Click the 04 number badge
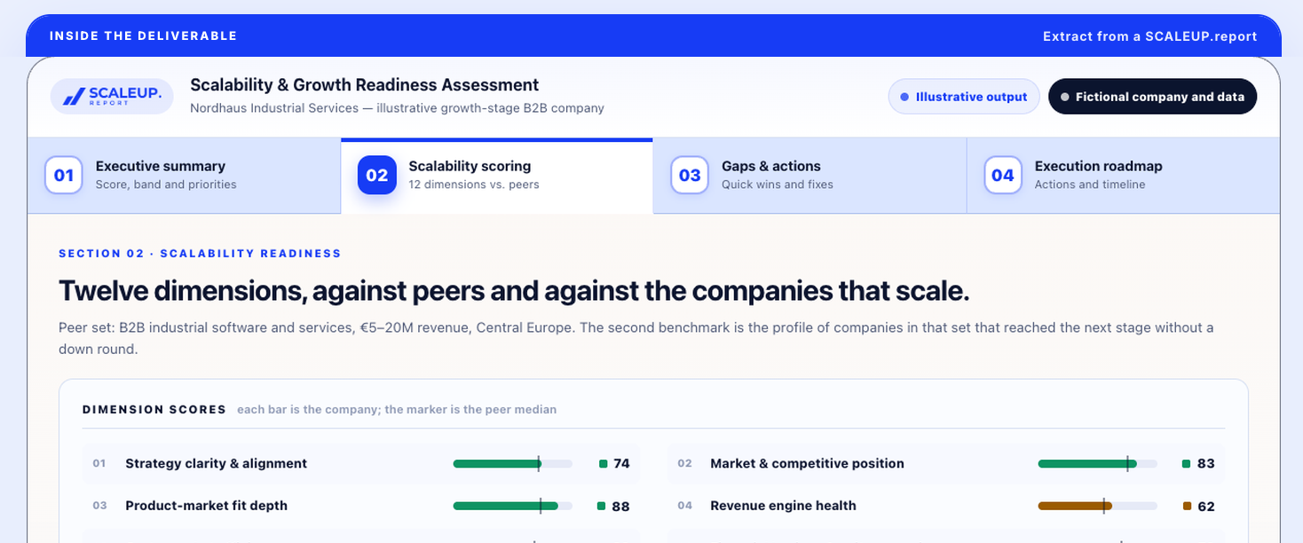 pos(1003,176)
